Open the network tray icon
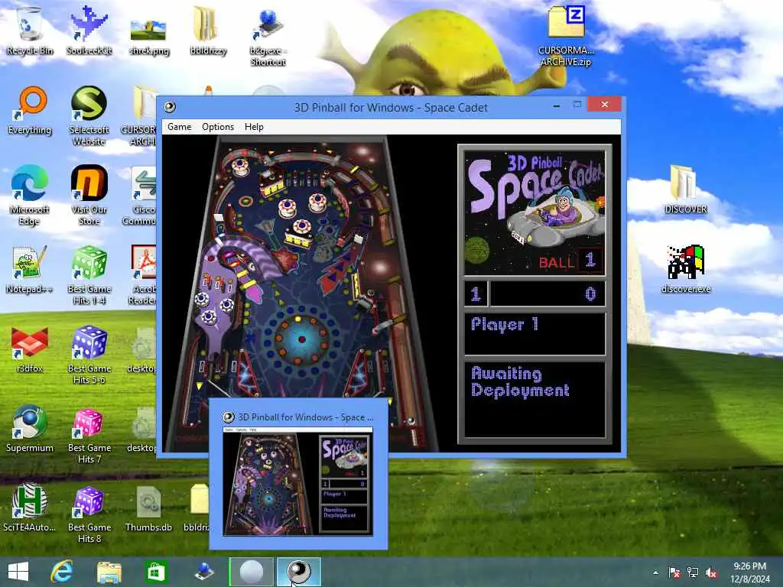 [693, 572]
